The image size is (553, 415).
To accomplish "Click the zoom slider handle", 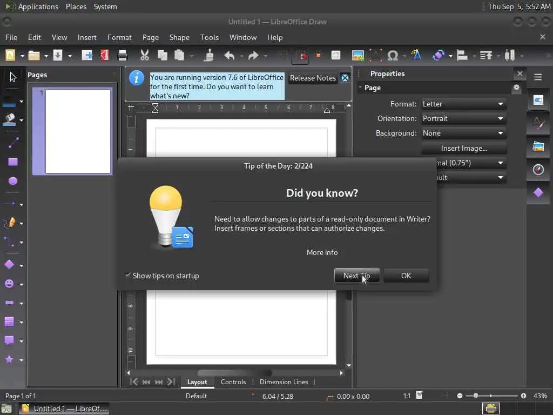I will tap(475, 396).
